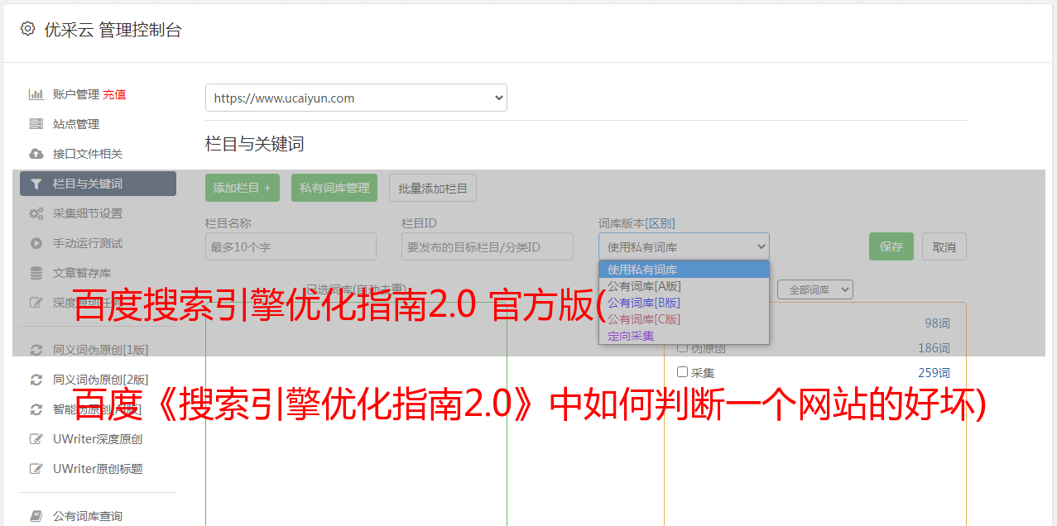Screen dimensions: 1057x526
Task: Choose 公有词库[B版] option
Action: point(684,303)
